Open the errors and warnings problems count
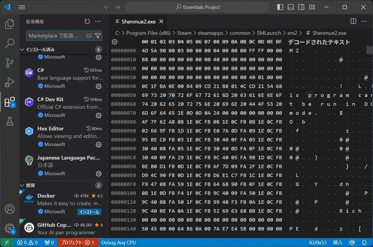The width and height of the screenshot is (373, 247). coord(27,243)
